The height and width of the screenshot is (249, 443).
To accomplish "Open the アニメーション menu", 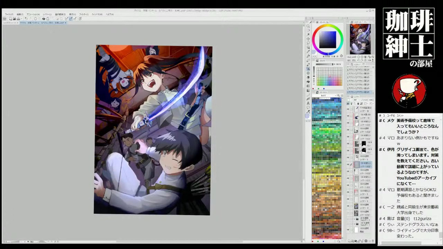I will tap(33, 14).
